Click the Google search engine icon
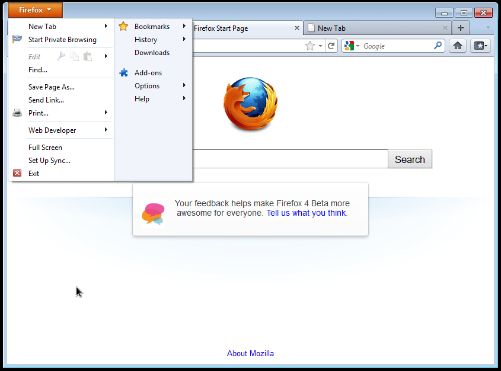 pyautogui.click(x=349, y=46)
